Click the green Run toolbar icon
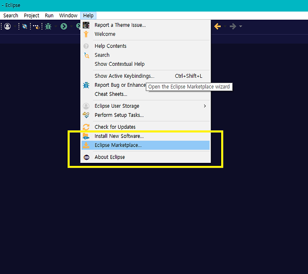Image resolution: width=308 pixels, height=274 pixels. (x=64, y=27)
